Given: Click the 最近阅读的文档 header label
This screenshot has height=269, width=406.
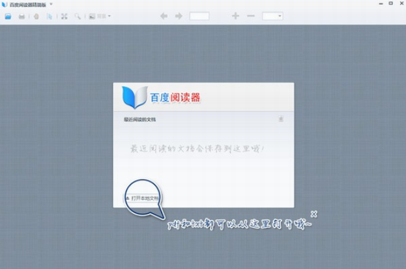Looking at the screenshot, I should tap(139, 119).
